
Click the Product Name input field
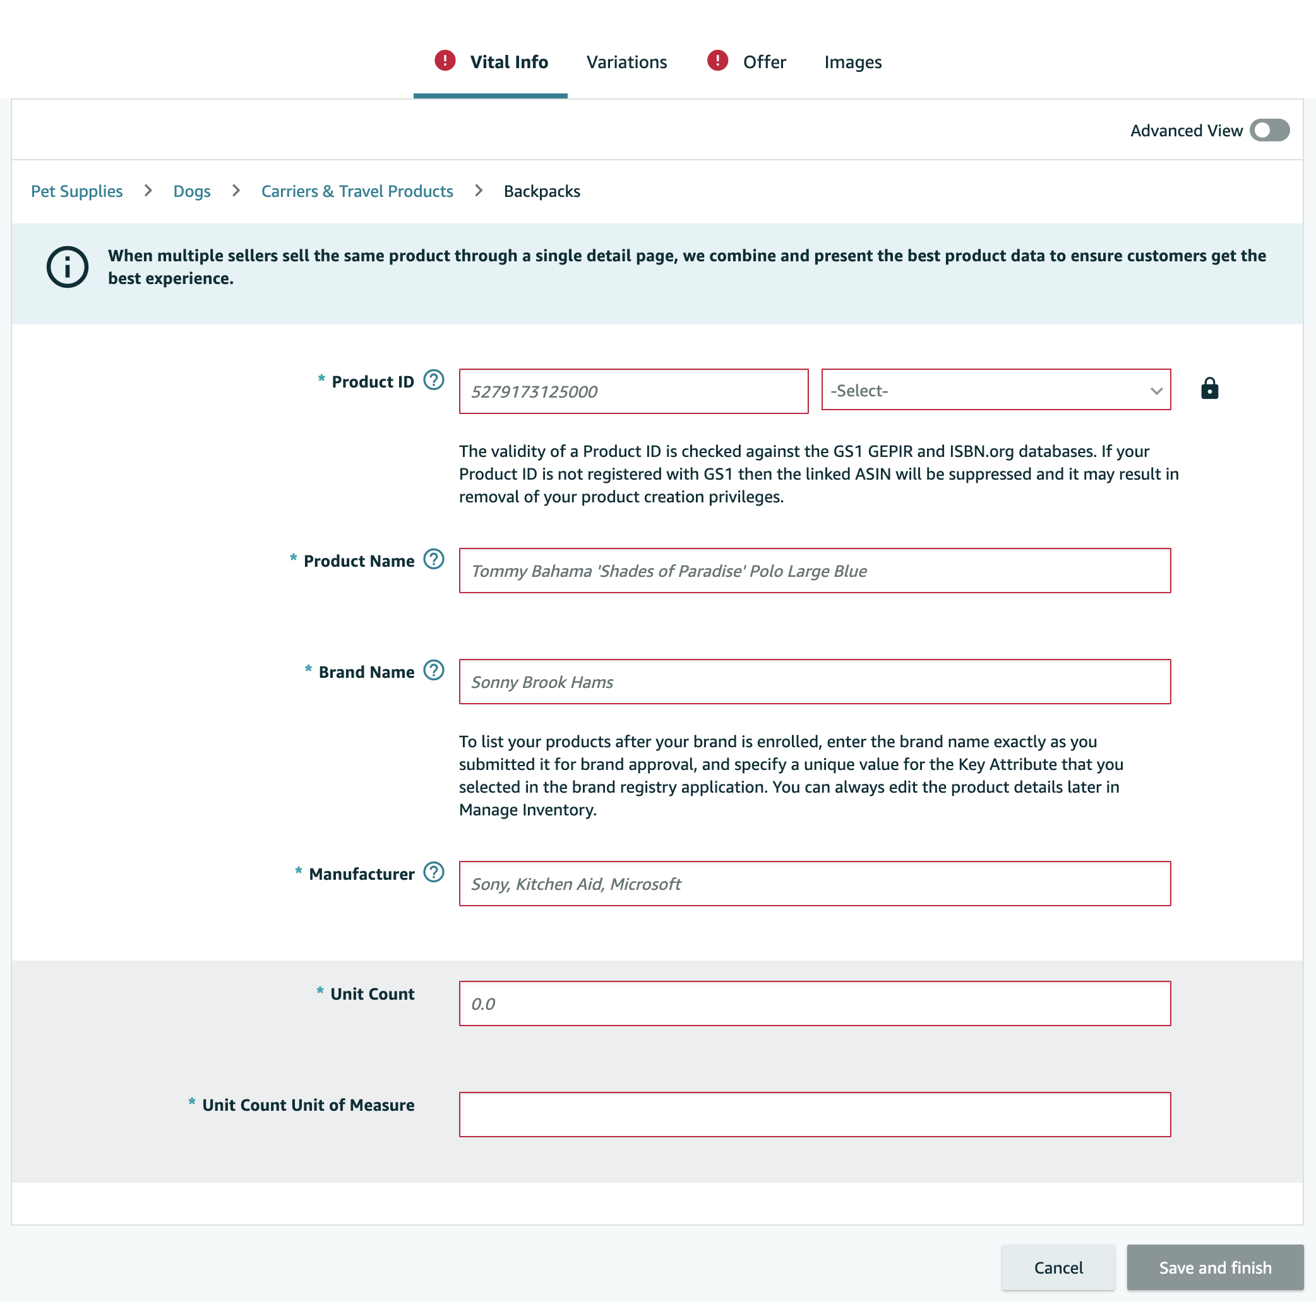pyautogui.click(x=814, y=571)
